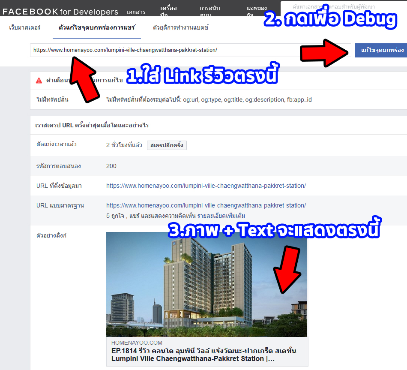Switch to the ตัวยุติการทำงานแบตช์ tab
The height and width of the screenshot is (370, 407).
pyautogui.click(x=181, y=27)
